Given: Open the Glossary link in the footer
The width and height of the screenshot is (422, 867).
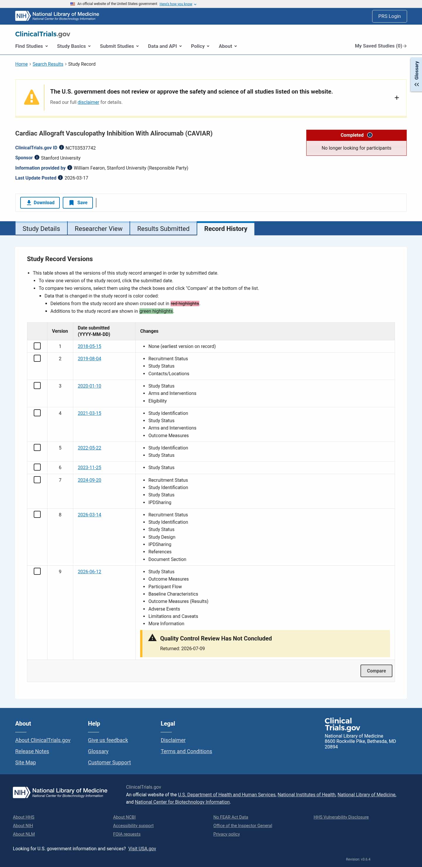Looking at the screenshot, I should [x=98, y=751].
